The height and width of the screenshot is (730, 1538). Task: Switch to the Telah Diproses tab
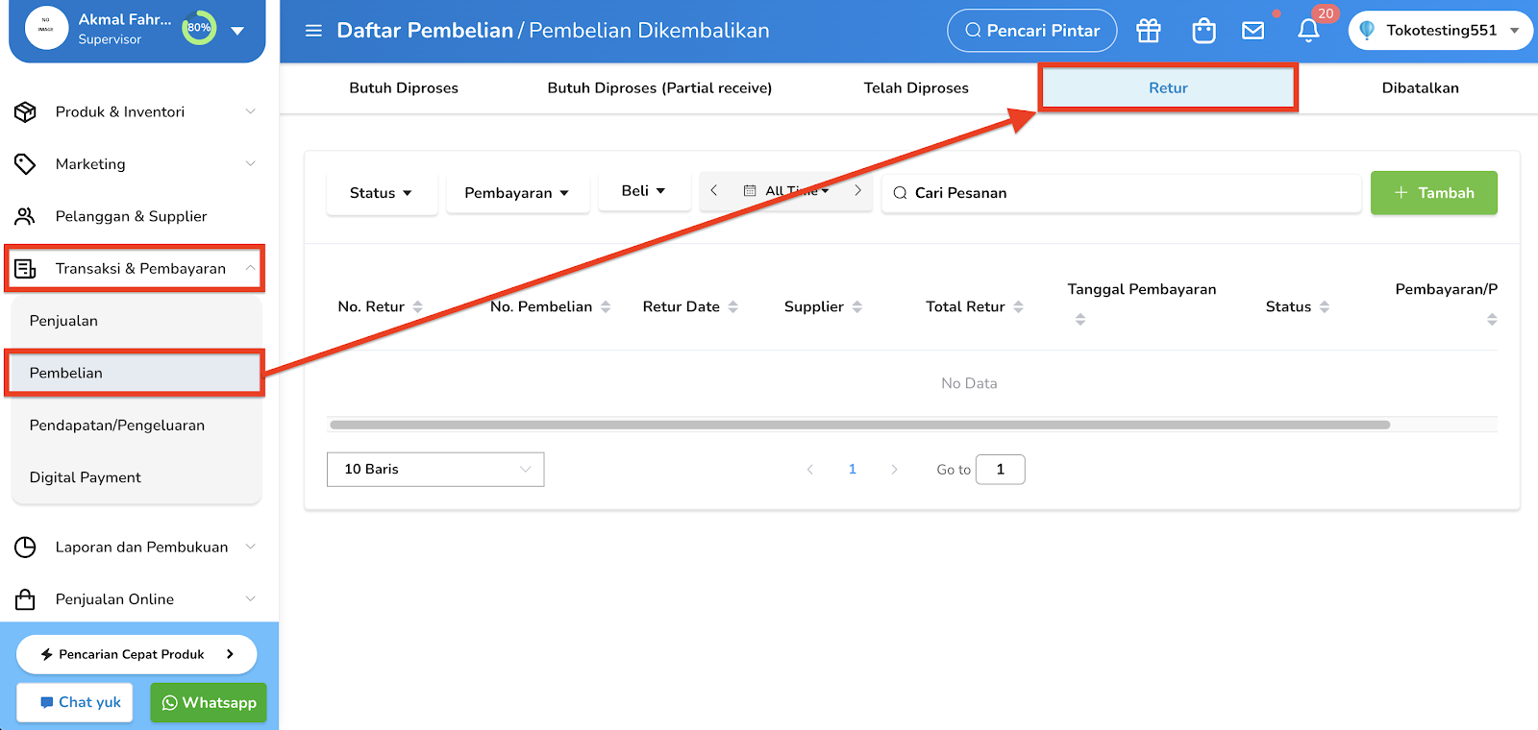click(916, 88)
